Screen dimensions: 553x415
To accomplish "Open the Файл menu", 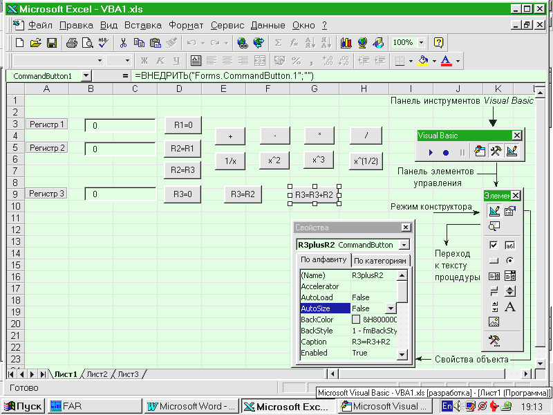I will coord(40,25).
